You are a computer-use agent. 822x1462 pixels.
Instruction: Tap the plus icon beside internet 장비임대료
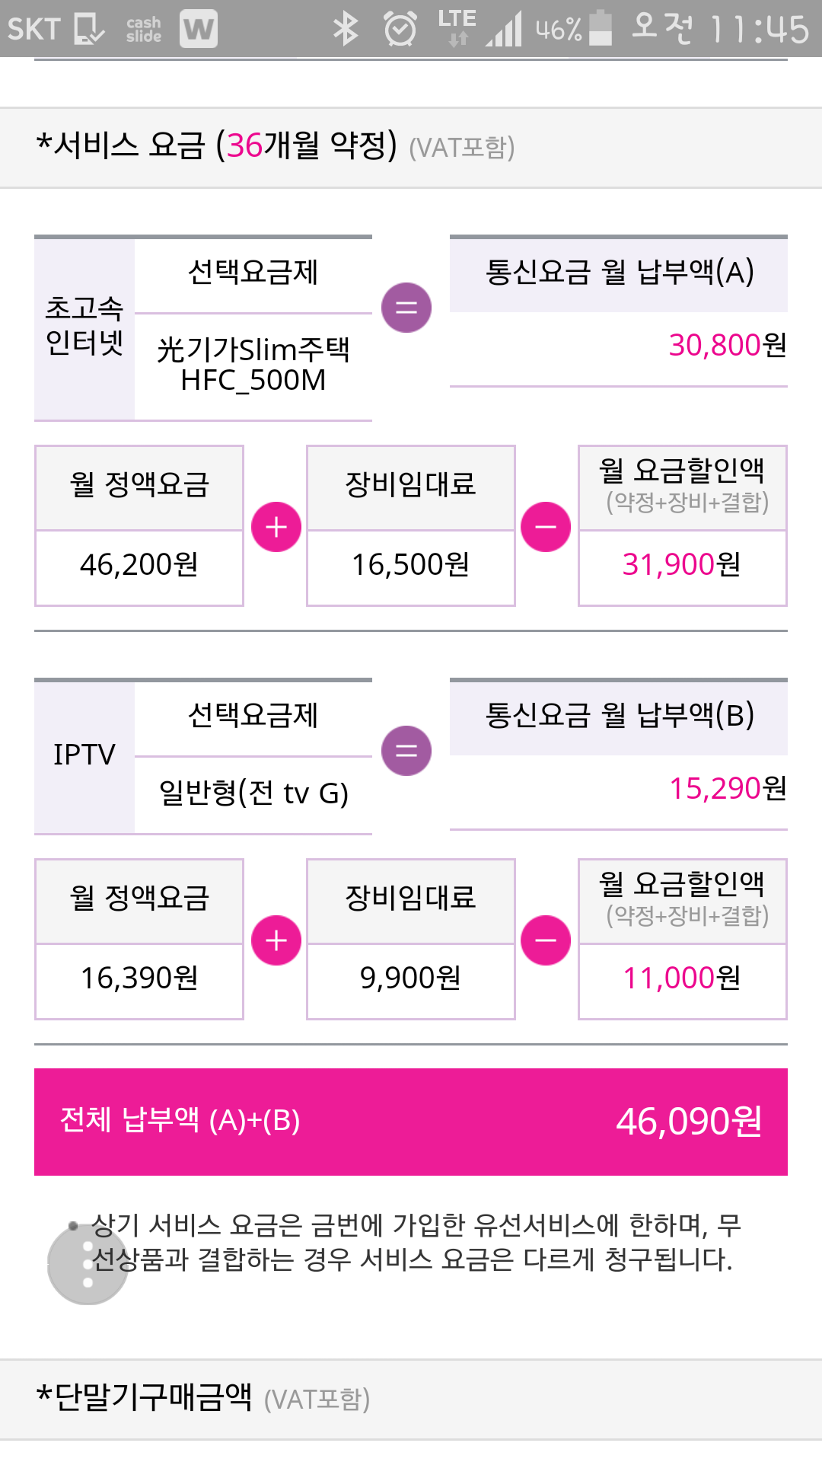276,527
